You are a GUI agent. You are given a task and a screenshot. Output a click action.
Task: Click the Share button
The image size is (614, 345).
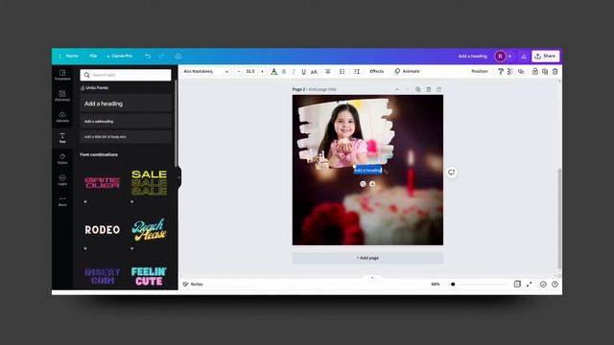pos(546,56)
